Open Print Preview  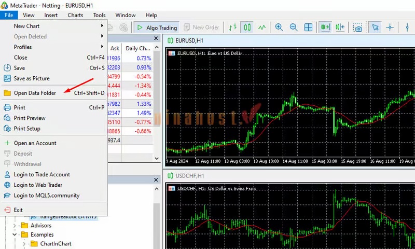pyautogui.click(x=54, y=118)
